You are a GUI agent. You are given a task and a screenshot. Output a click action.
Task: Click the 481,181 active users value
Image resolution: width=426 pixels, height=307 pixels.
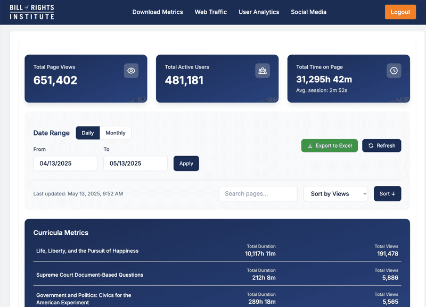coord(184,80)
